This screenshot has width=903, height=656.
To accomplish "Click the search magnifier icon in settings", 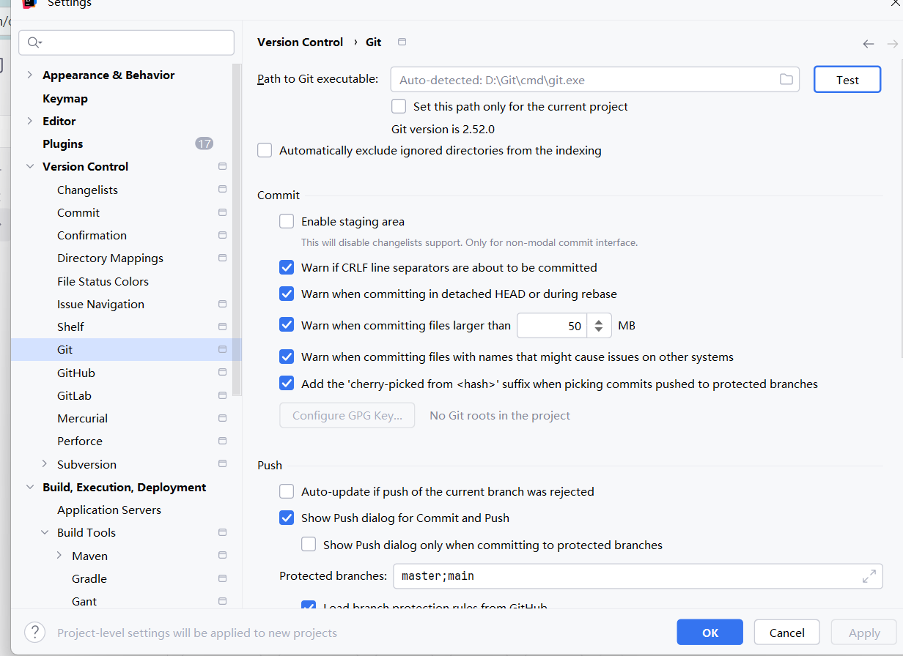I will 34,42.
